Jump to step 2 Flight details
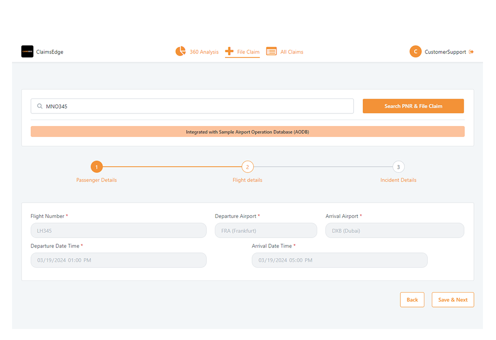Viewport: 496px width, 340px height. click(x=247, y=167)
